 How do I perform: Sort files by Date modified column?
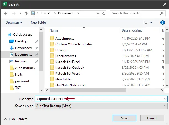coord(132,30)
